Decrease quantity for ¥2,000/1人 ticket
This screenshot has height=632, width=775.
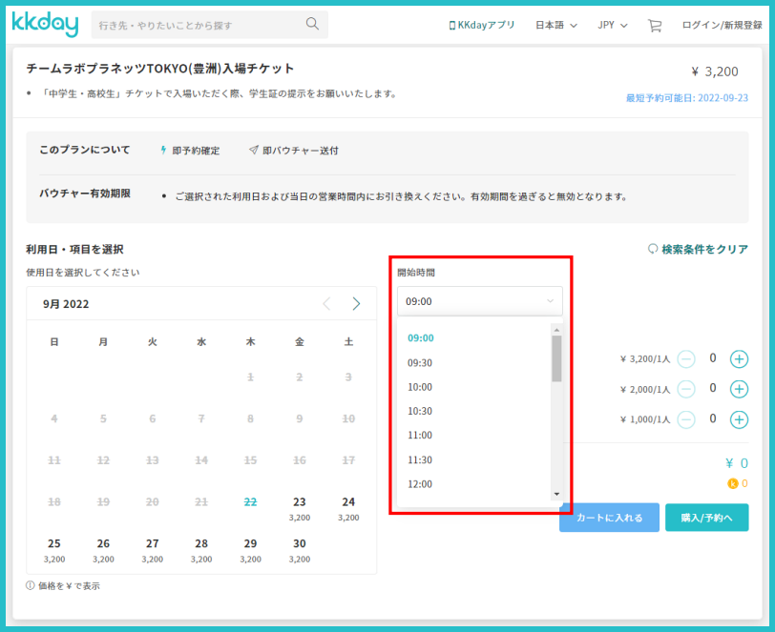[686, 389]
